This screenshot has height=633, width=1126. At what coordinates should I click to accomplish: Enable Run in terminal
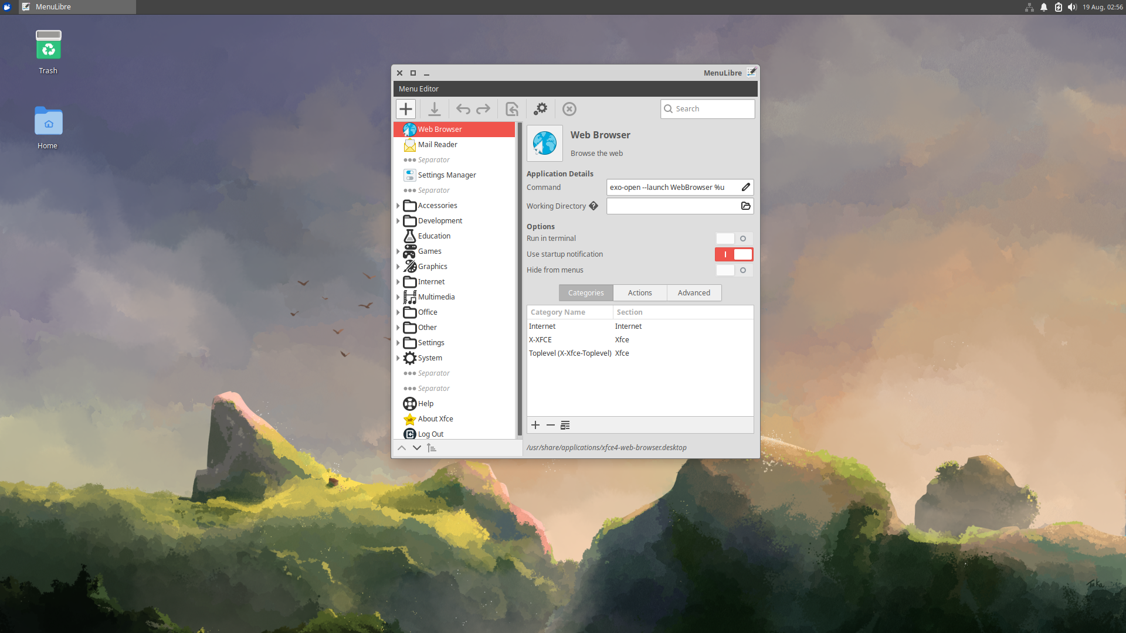coord(734,239)
